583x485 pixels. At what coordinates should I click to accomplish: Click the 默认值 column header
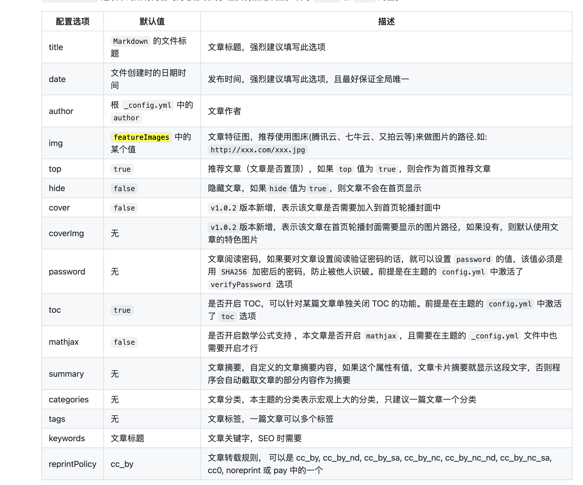[152, 21]
